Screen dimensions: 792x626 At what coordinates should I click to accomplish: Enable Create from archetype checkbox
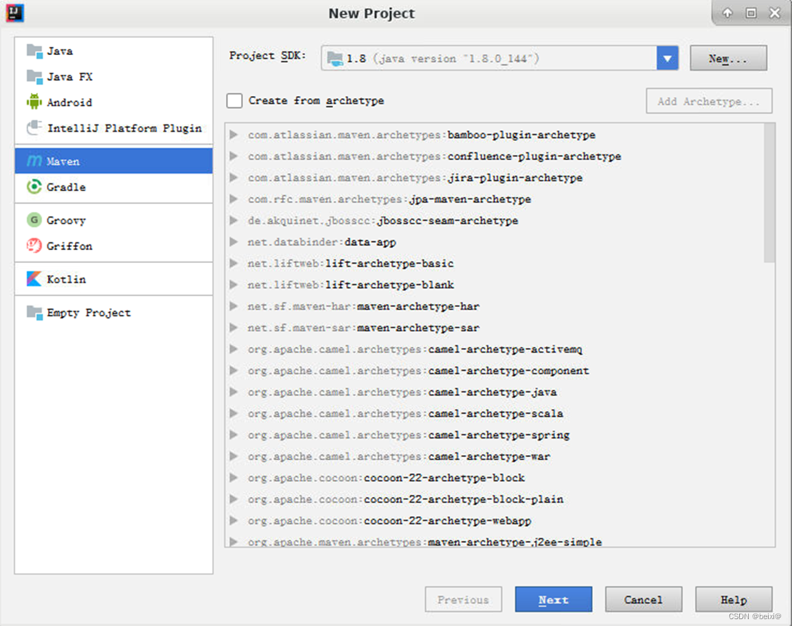click(x=235, y=101)
